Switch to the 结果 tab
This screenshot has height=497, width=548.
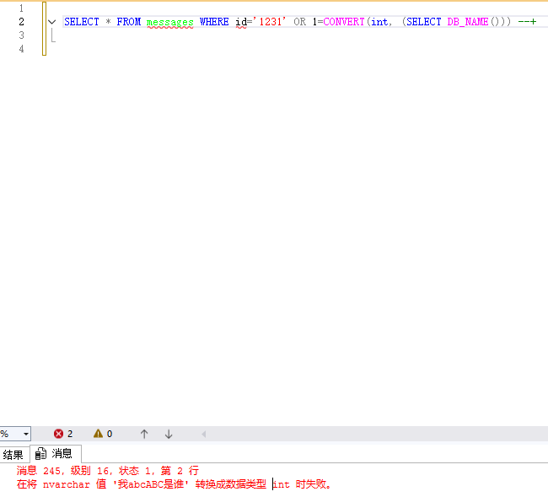pos(13,454)
